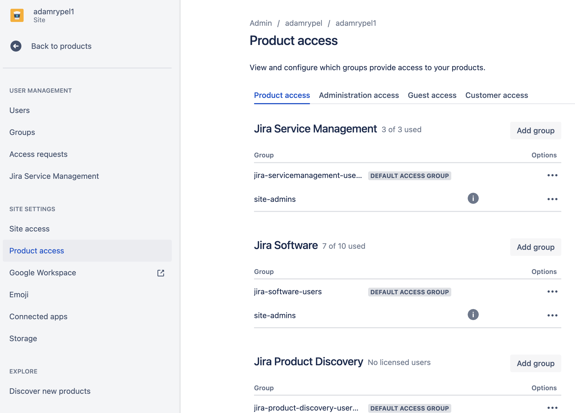Open Users in the sidebar
Image resolution: width=575 pixels, height=413 pixels.
19,110
